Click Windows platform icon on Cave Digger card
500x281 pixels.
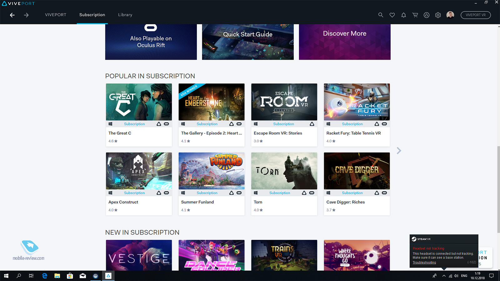click(x=328, y=193)
